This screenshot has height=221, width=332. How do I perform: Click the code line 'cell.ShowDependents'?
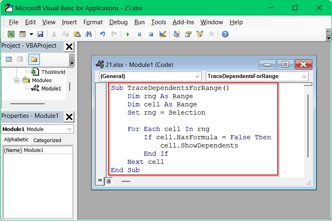199,146
